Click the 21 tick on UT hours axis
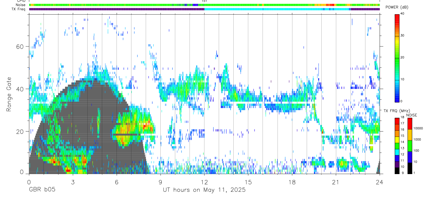Image resolution: width=427 pixels, height=197 pixels. 336,182
